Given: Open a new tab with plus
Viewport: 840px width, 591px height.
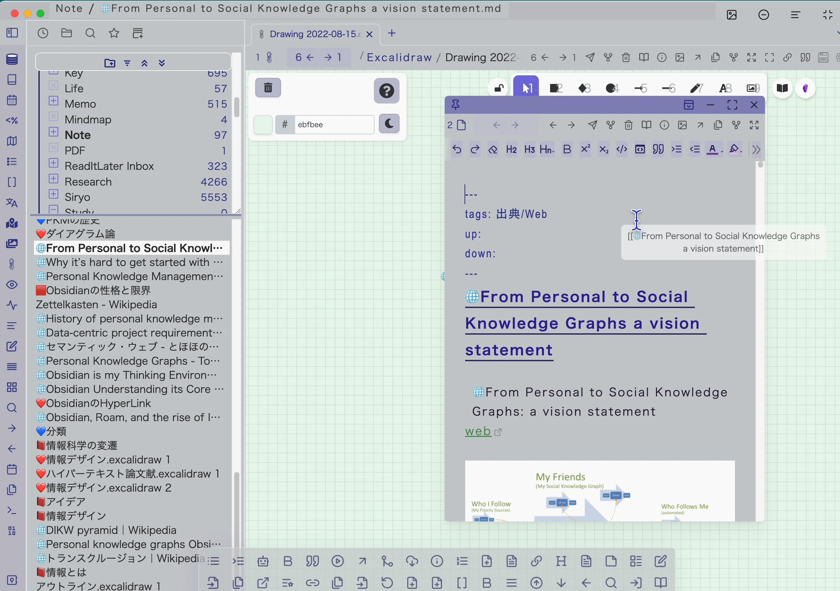Looking at the screenshot, I should point(392,33).
